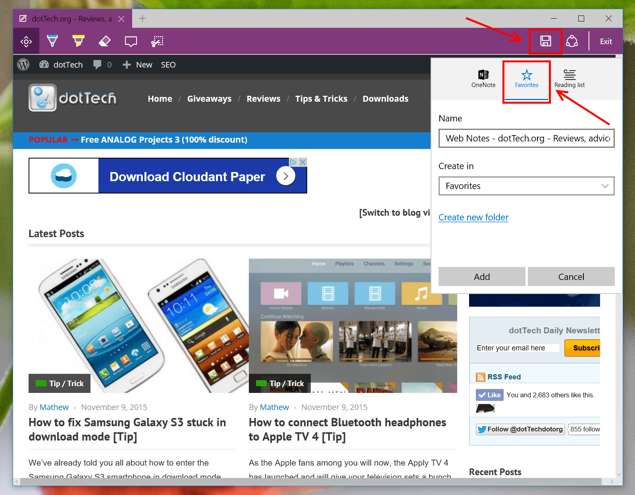Open the Reviews section

[x=264, y=99]
